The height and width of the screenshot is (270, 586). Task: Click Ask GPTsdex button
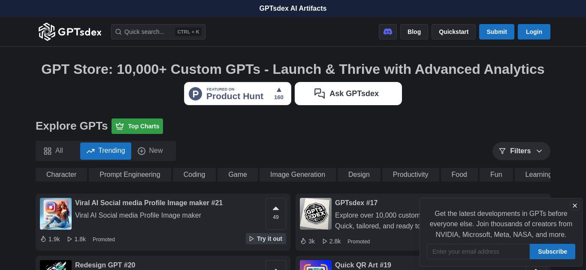point(348,94)
